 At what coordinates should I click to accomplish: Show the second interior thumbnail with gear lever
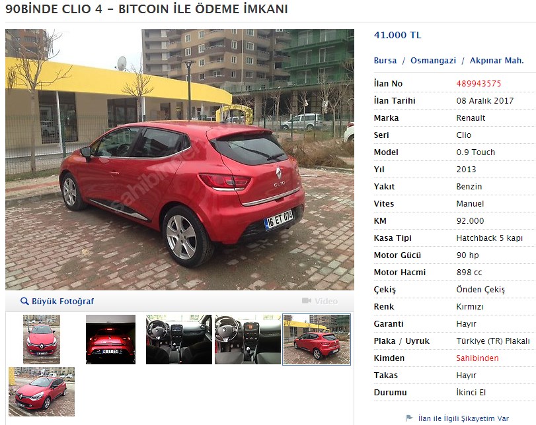[x=247, y=339]
